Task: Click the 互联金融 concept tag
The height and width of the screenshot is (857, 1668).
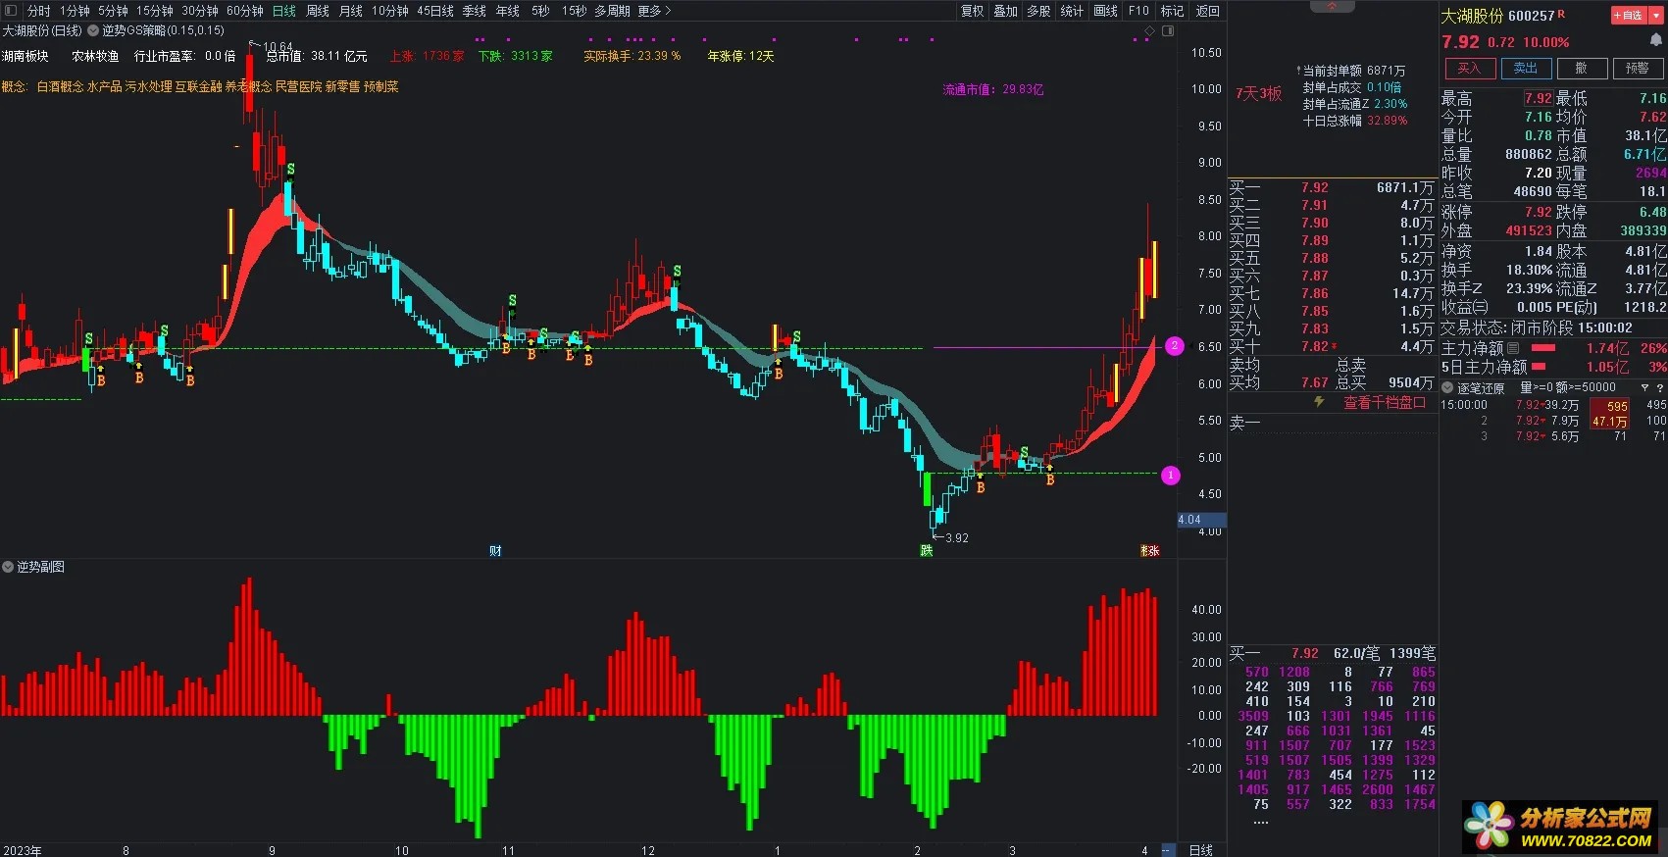Action: (199, 87)
